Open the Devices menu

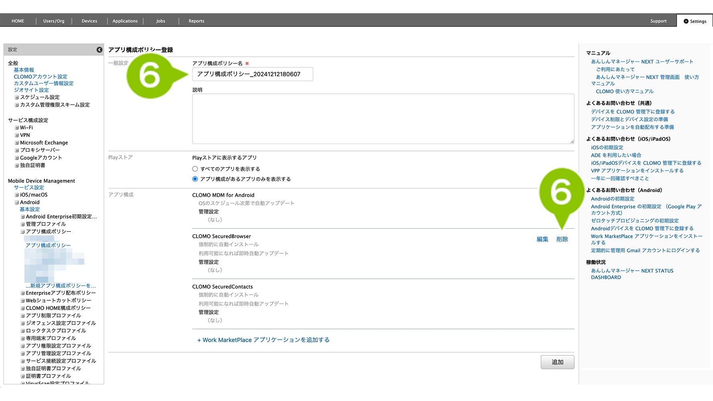89,21
